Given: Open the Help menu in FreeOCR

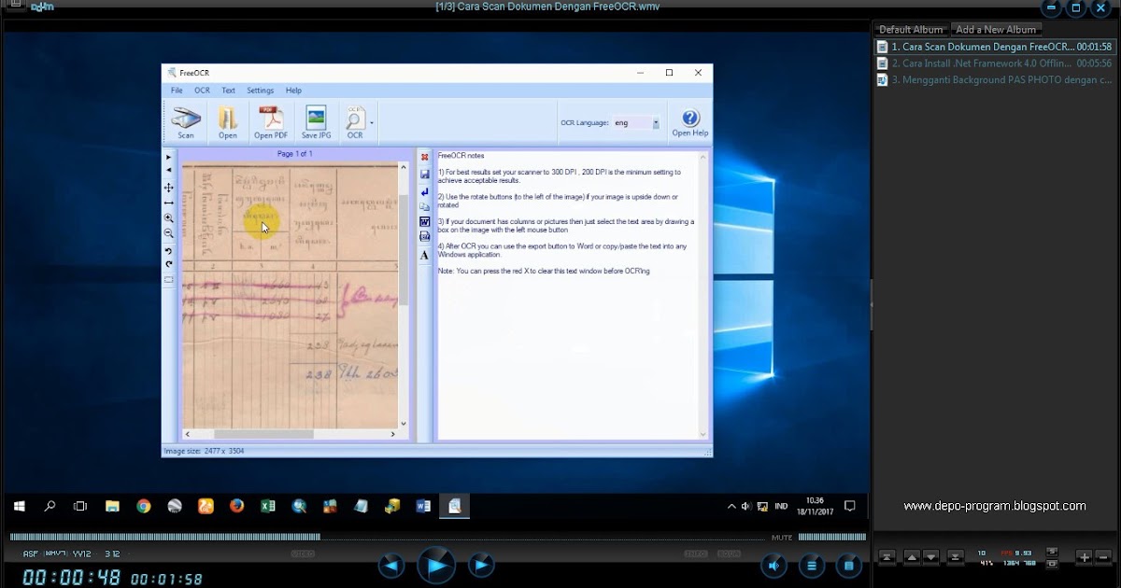Looking at the screenshot, I should pos(293,91).
